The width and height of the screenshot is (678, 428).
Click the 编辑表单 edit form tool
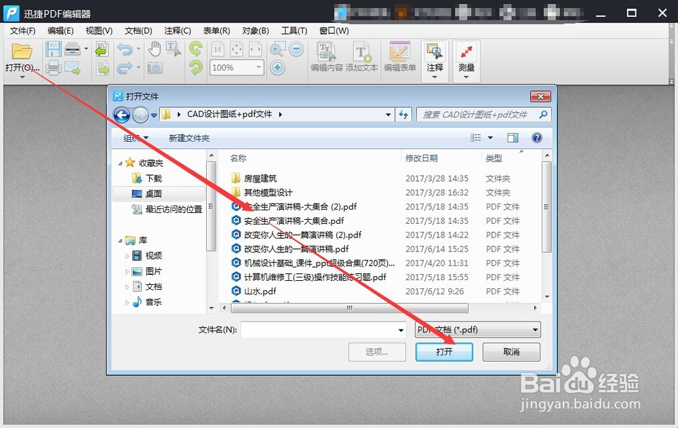[400, 57]
